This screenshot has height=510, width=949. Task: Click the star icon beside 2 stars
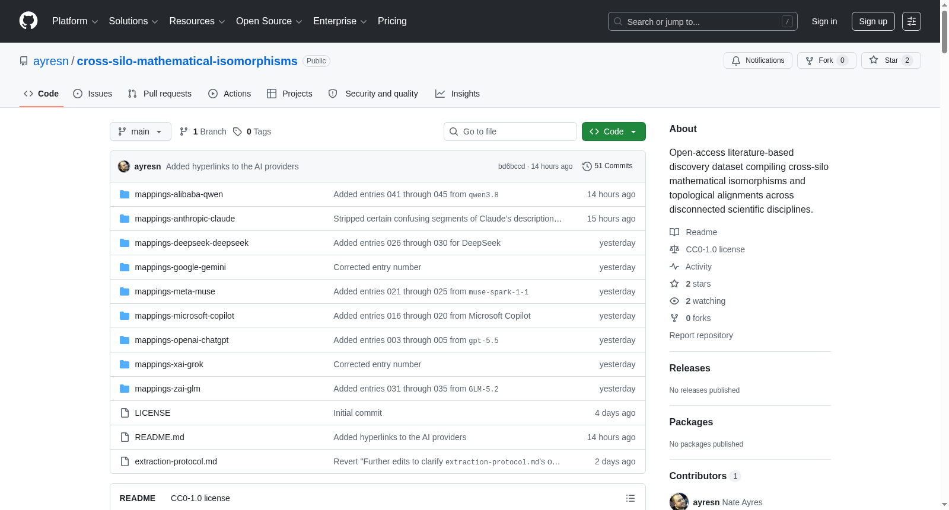pos(674,284)
